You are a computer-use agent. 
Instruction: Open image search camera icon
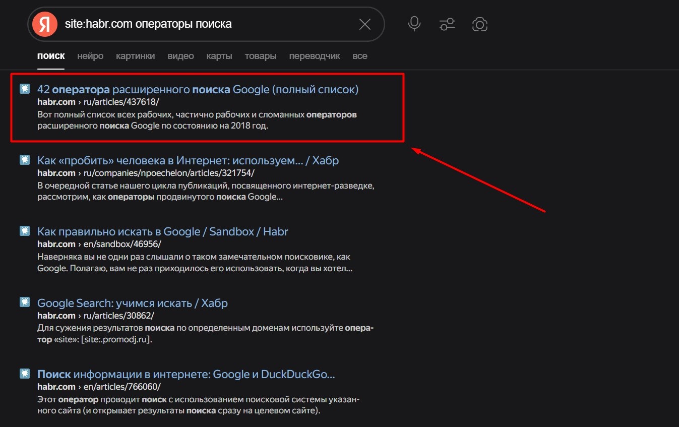pos(479,24)
